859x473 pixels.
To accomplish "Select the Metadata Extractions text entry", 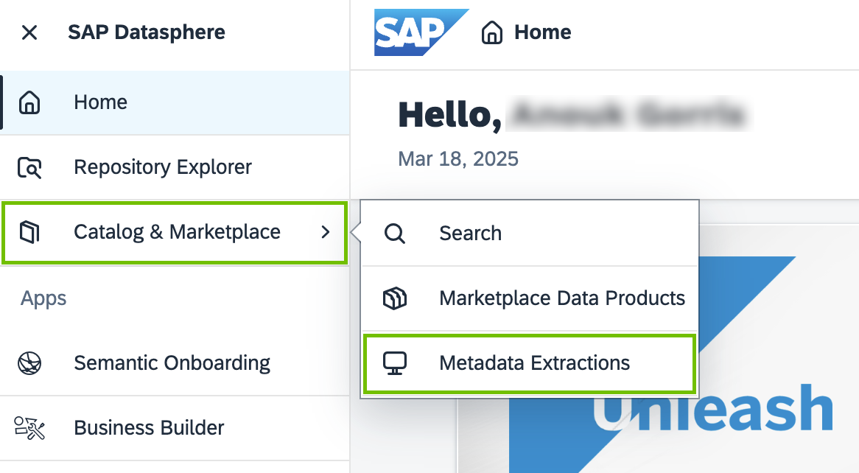I will 534,363.
